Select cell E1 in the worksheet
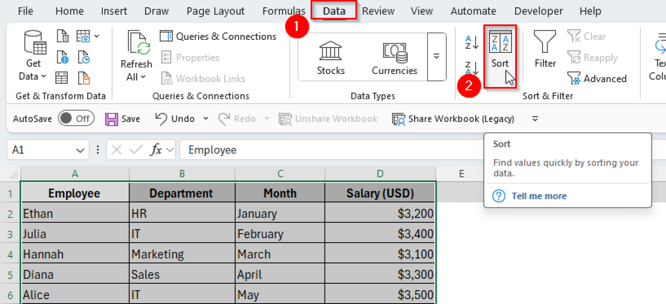 click(x=461, y=192)
